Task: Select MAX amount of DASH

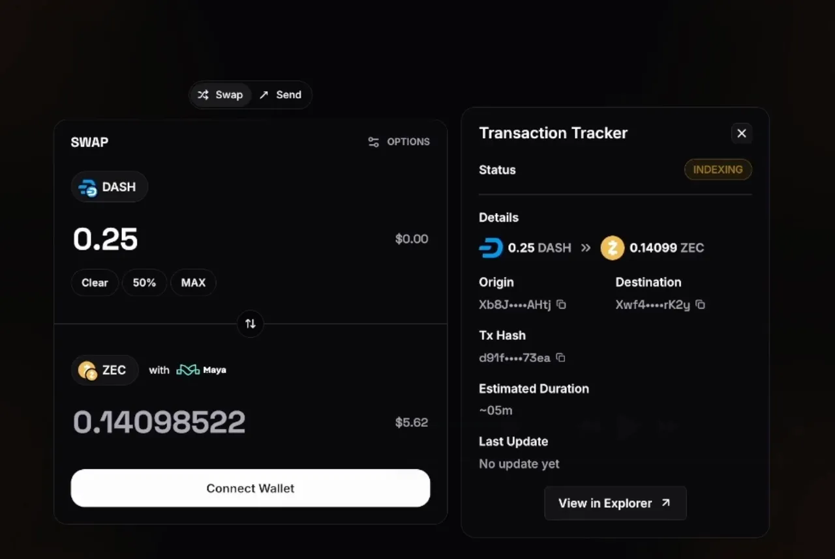Action: click(x=193, y=283)
